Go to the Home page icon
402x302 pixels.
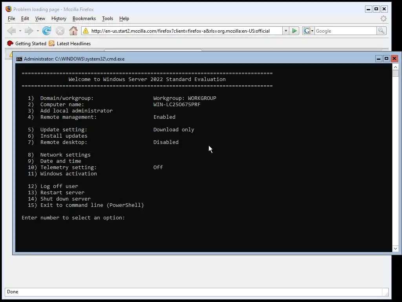coord(73,31)
